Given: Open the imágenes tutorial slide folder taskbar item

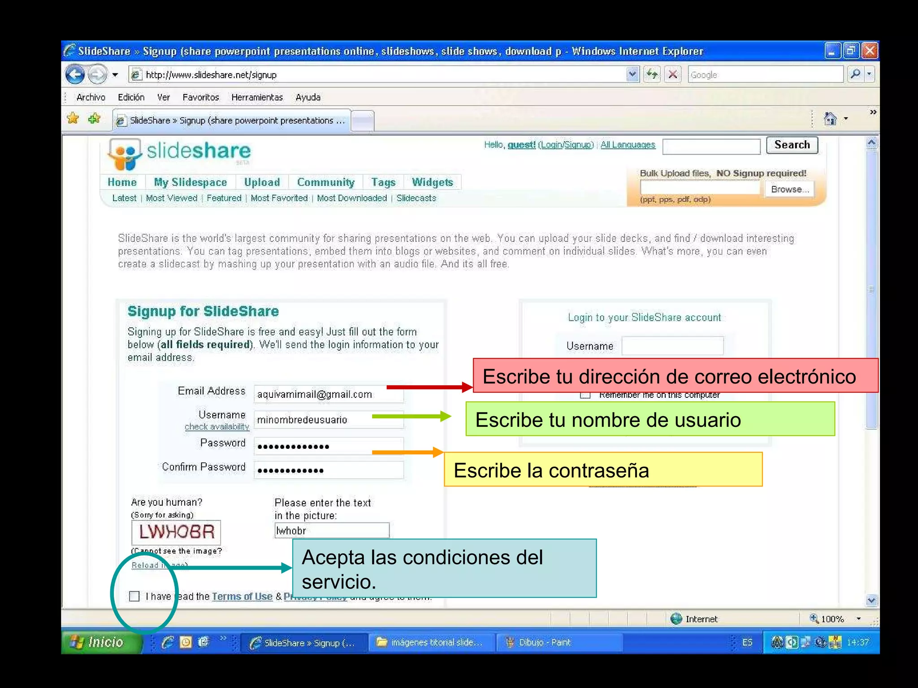Looking at the screenshot, I should [x=432, y=642].
